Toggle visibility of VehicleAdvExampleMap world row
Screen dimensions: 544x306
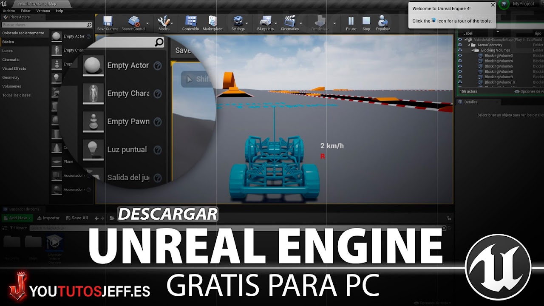[460, 40]
